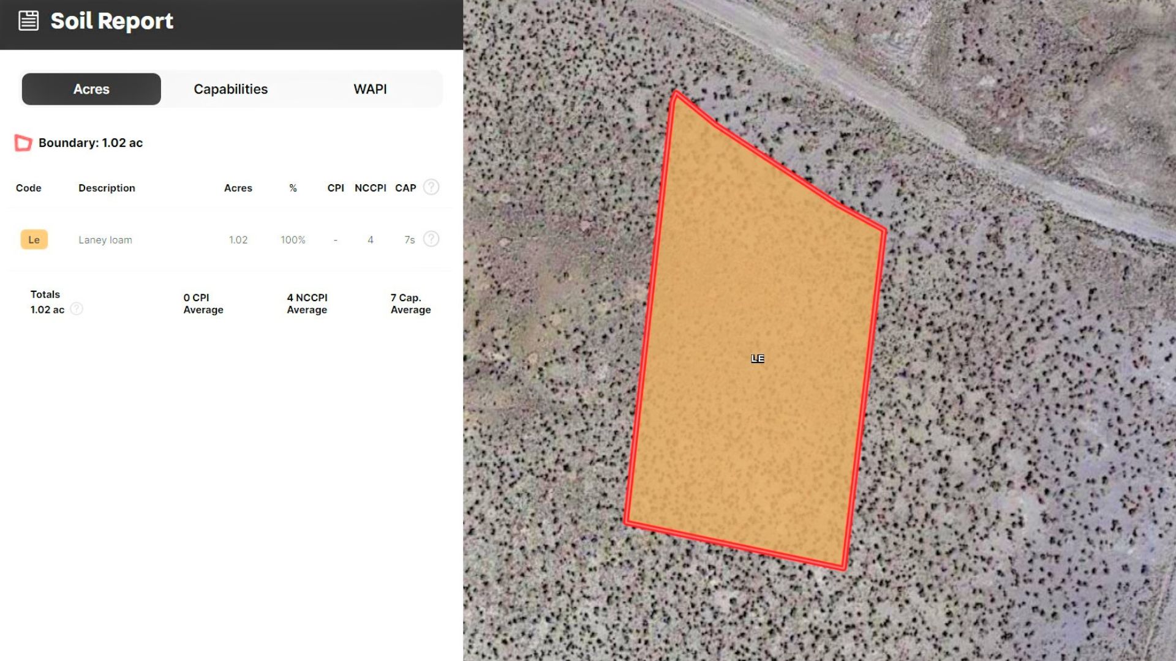Viewport: 1176px width, 661px height.
Task: Open the WAPI tab
Action: [370, 89]
